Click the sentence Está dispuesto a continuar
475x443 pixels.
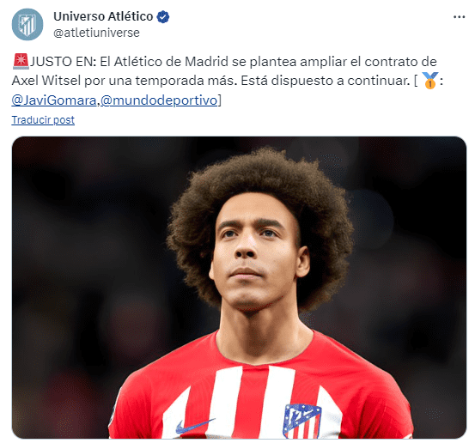(326, 81)
